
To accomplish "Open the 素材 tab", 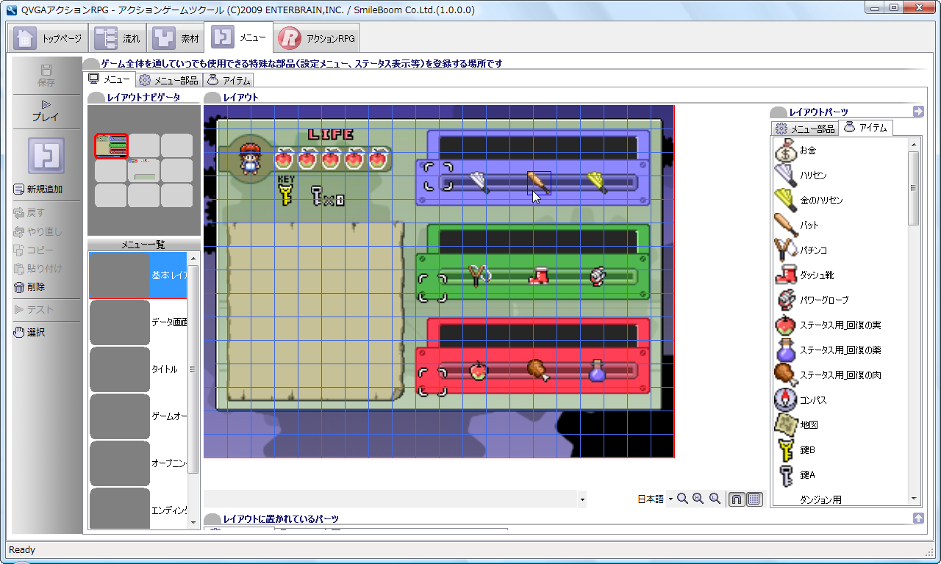I will click(x=175, y=38).
